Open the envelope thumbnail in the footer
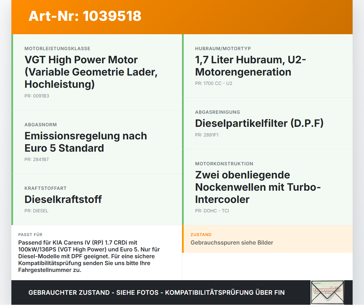The image size is (364, 305). [327, 292]
